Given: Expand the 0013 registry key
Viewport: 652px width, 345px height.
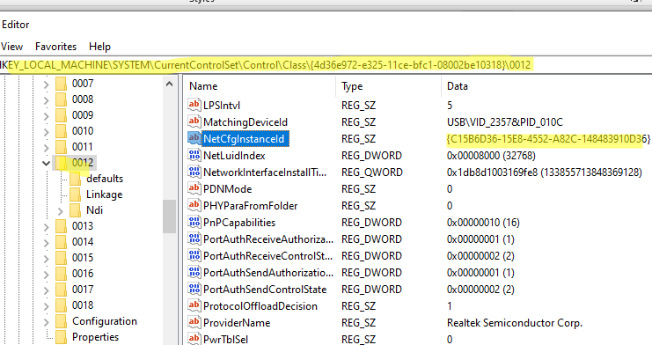Looking at the screenshot, I should click(46, 227).
